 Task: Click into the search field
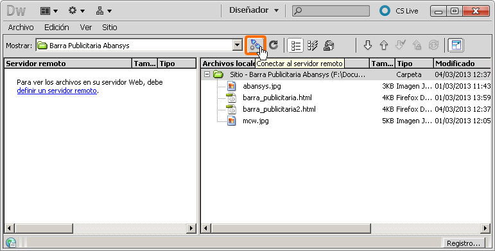[331, 11]
